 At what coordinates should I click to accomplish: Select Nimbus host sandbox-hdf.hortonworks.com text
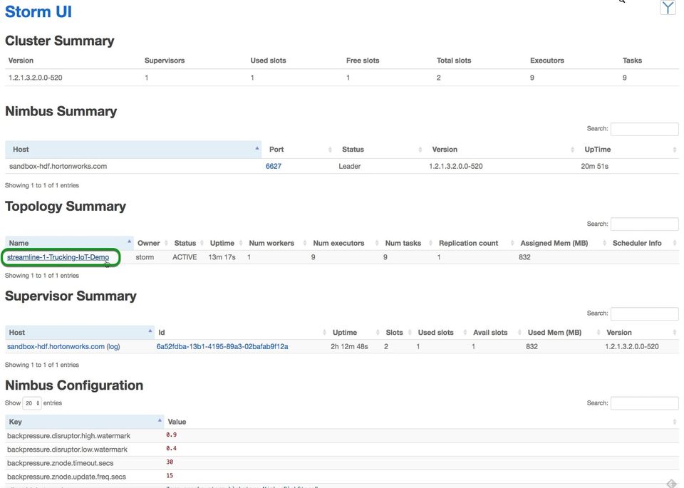point(58,166)
